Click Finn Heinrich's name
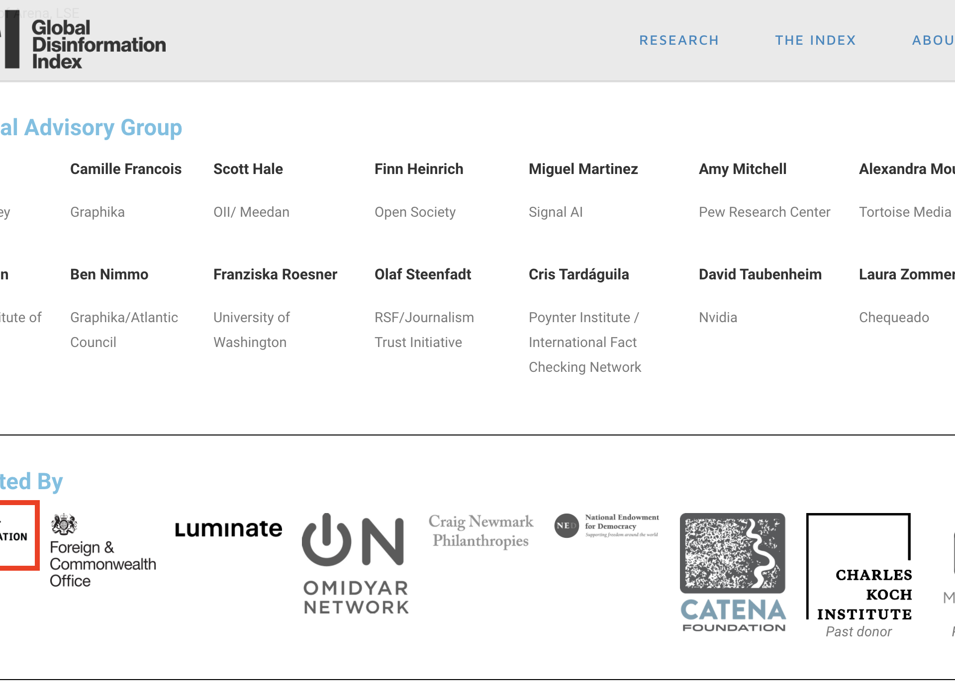Screen dimensions: 955x694 419,169
